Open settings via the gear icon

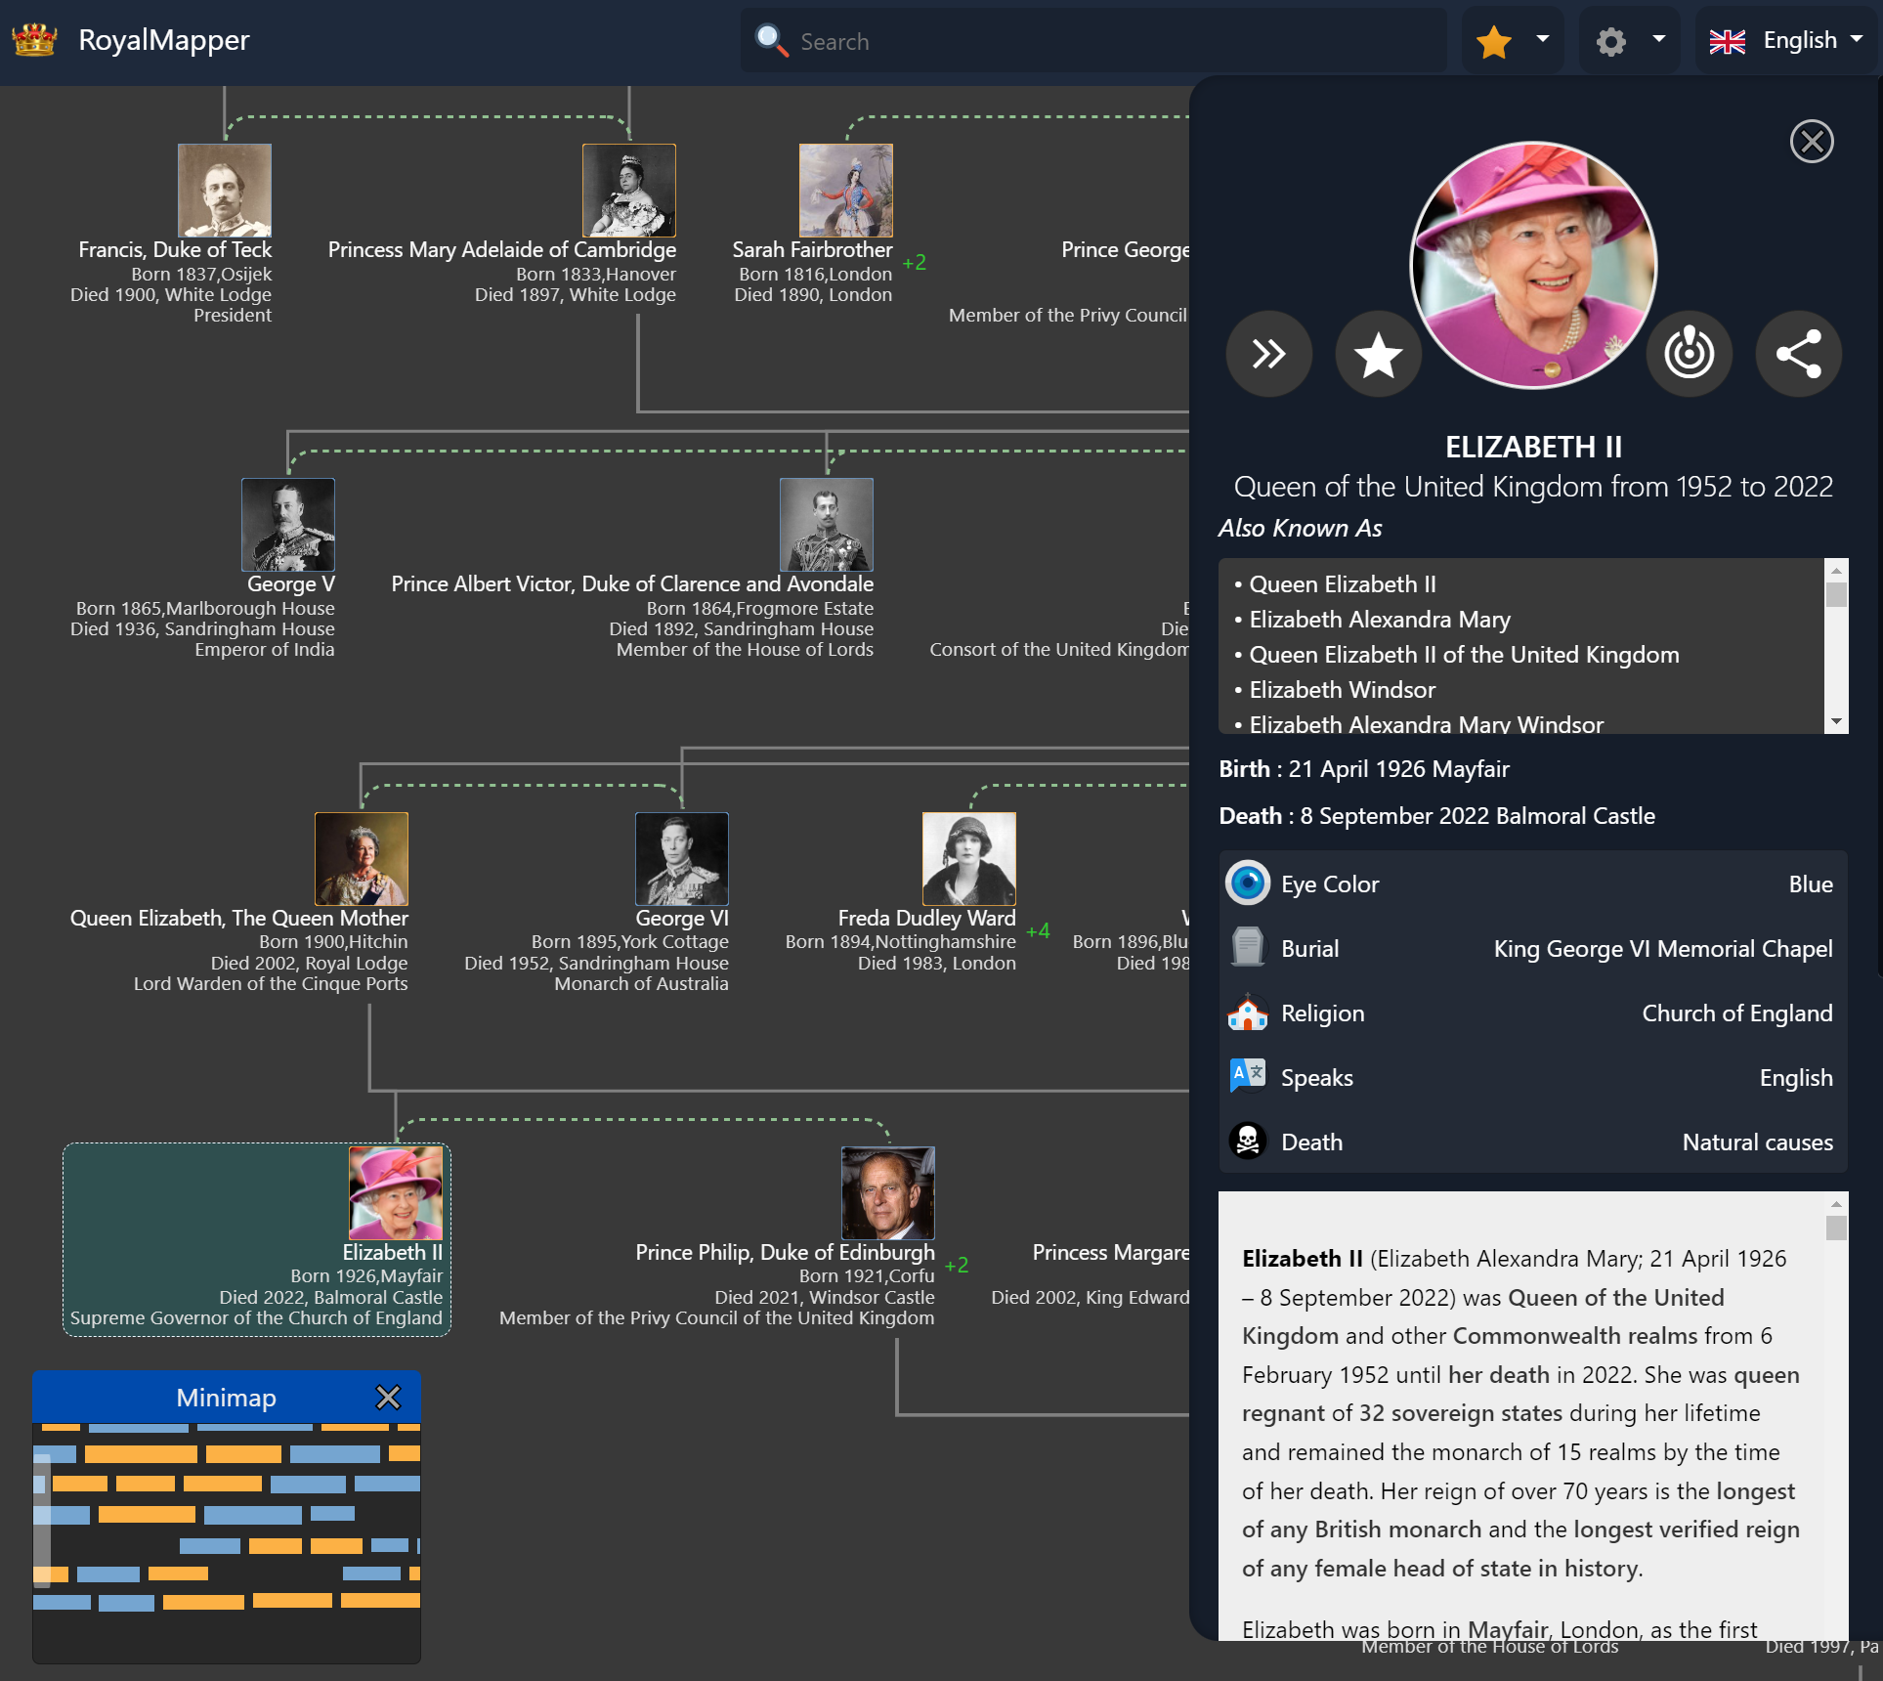coord(1612,40)
